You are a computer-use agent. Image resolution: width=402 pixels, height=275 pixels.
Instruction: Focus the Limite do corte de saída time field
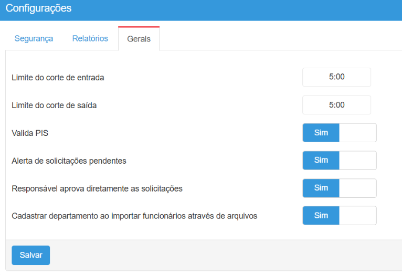tap(336, 105)
